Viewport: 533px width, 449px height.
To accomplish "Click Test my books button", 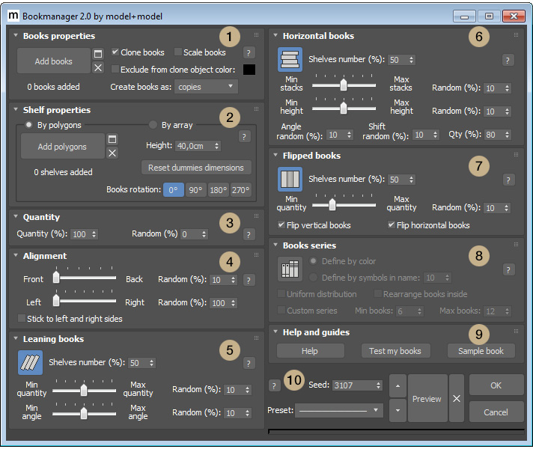I will click(x=395, y=351).
